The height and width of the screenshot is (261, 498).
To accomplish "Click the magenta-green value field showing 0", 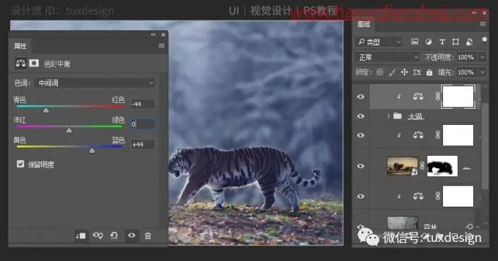I will (143, 124).
